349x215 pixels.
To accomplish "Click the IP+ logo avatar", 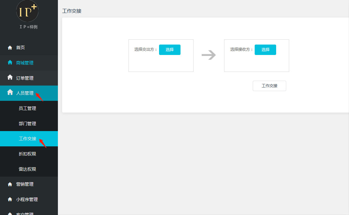I will click(27, 11).
